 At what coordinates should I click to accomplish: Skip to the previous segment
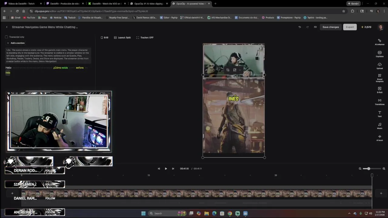pos(159,169)
